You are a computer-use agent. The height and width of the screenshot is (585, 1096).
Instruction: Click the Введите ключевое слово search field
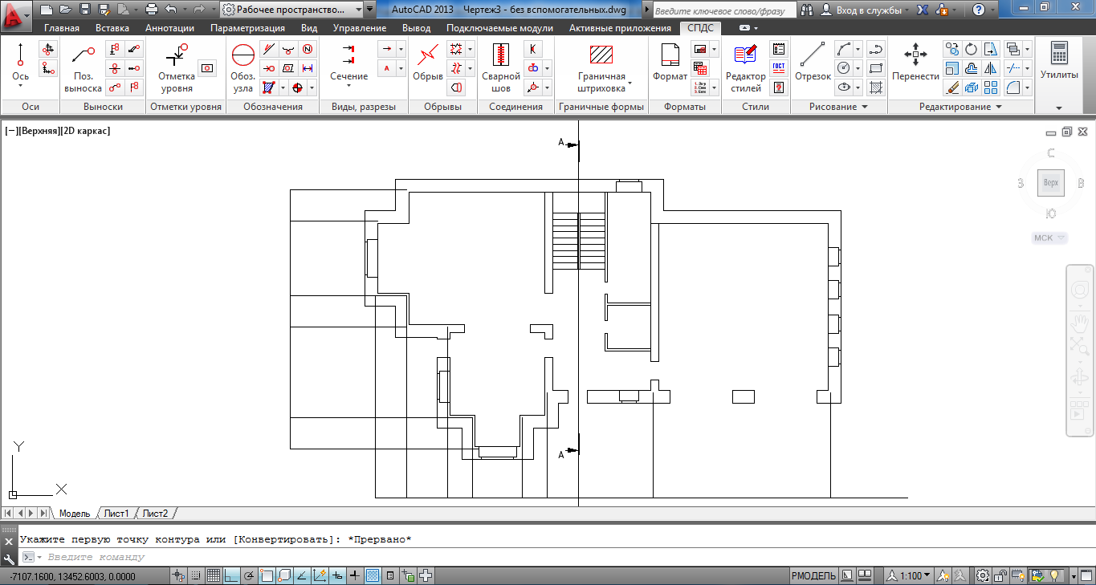click(724, 10)
